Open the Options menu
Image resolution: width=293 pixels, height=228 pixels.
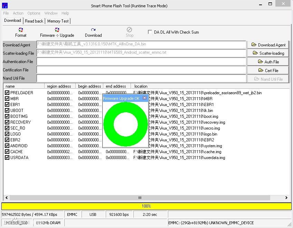(34, 13)
